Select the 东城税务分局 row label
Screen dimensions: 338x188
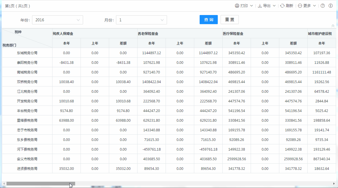[x=27, y=53]
